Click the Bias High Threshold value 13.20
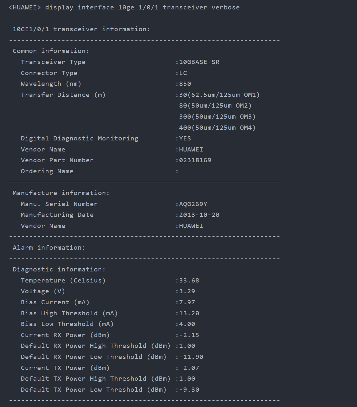Viewport: 357px width, 407px height. click(189, 313)
